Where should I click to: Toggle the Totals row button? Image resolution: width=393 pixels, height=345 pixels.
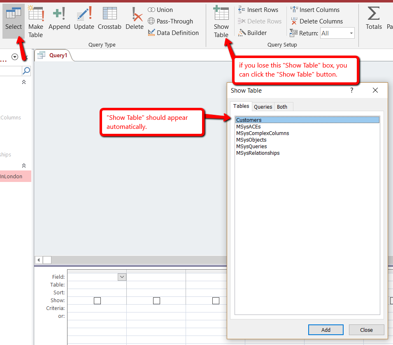(x=374, y=18)
